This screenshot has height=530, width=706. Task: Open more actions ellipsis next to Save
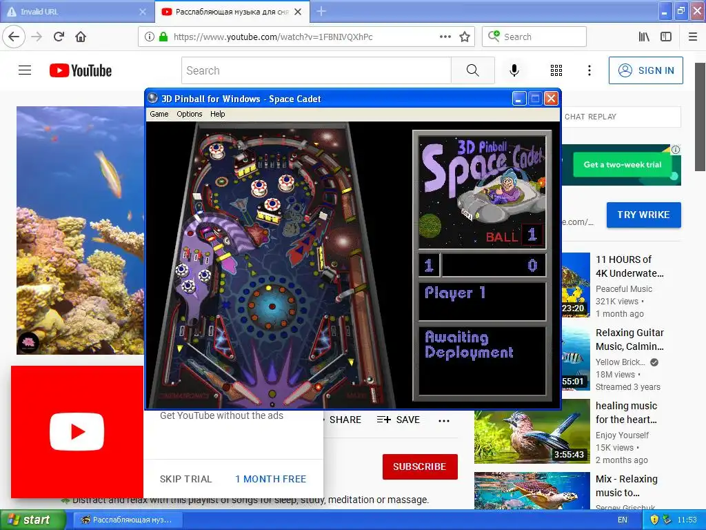click(x=444, y=420)
